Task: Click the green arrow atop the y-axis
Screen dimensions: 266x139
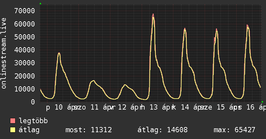Action: (x=40, y=4)
